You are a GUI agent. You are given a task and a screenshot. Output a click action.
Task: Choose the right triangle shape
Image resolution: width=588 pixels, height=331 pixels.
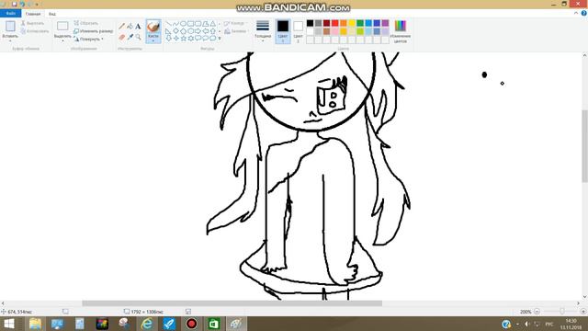tap(168, 31)
